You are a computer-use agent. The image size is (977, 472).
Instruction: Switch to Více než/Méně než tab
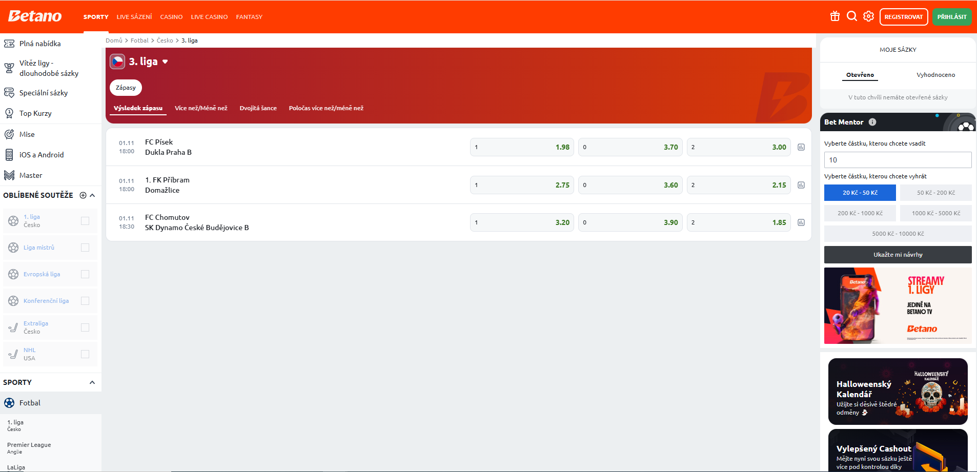(x=201, y=108)
